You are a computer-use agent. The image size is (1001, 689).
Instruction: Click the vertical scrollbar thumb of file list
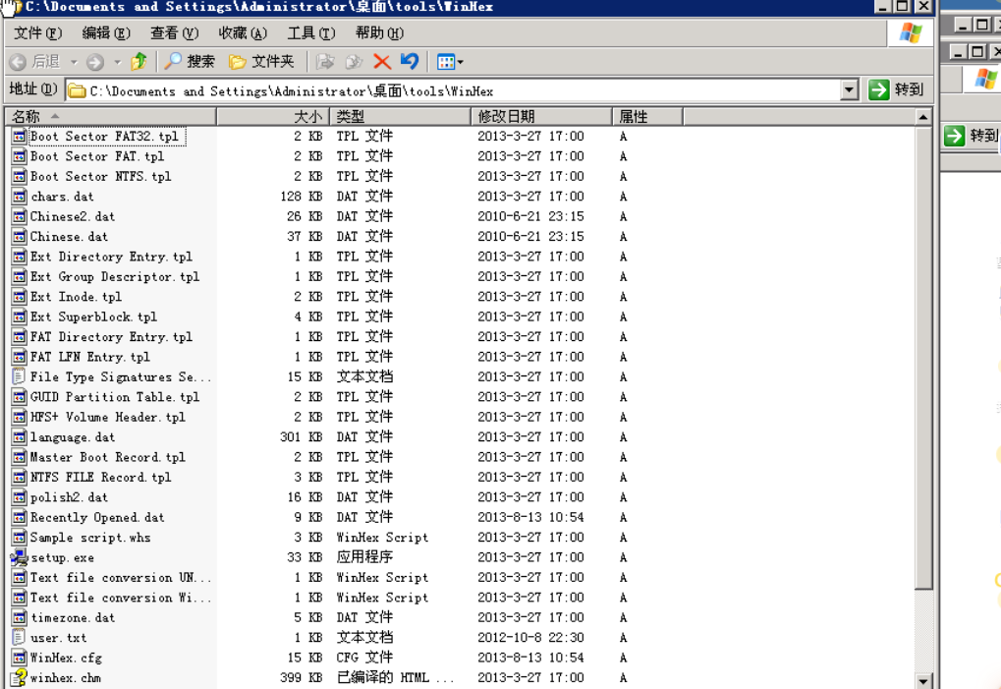click(x=923, y=358)
